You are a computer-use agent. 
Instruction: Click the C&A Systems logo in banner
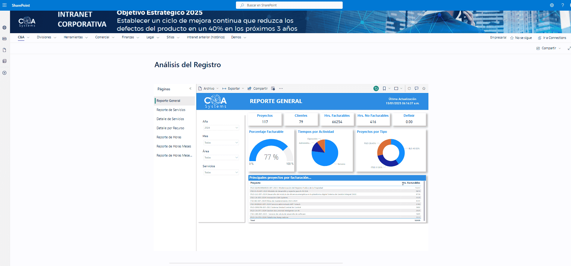click(x=27, y=22)
